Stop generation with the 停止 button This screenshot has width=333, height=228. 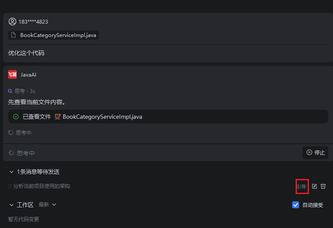[x=315, y=152]
